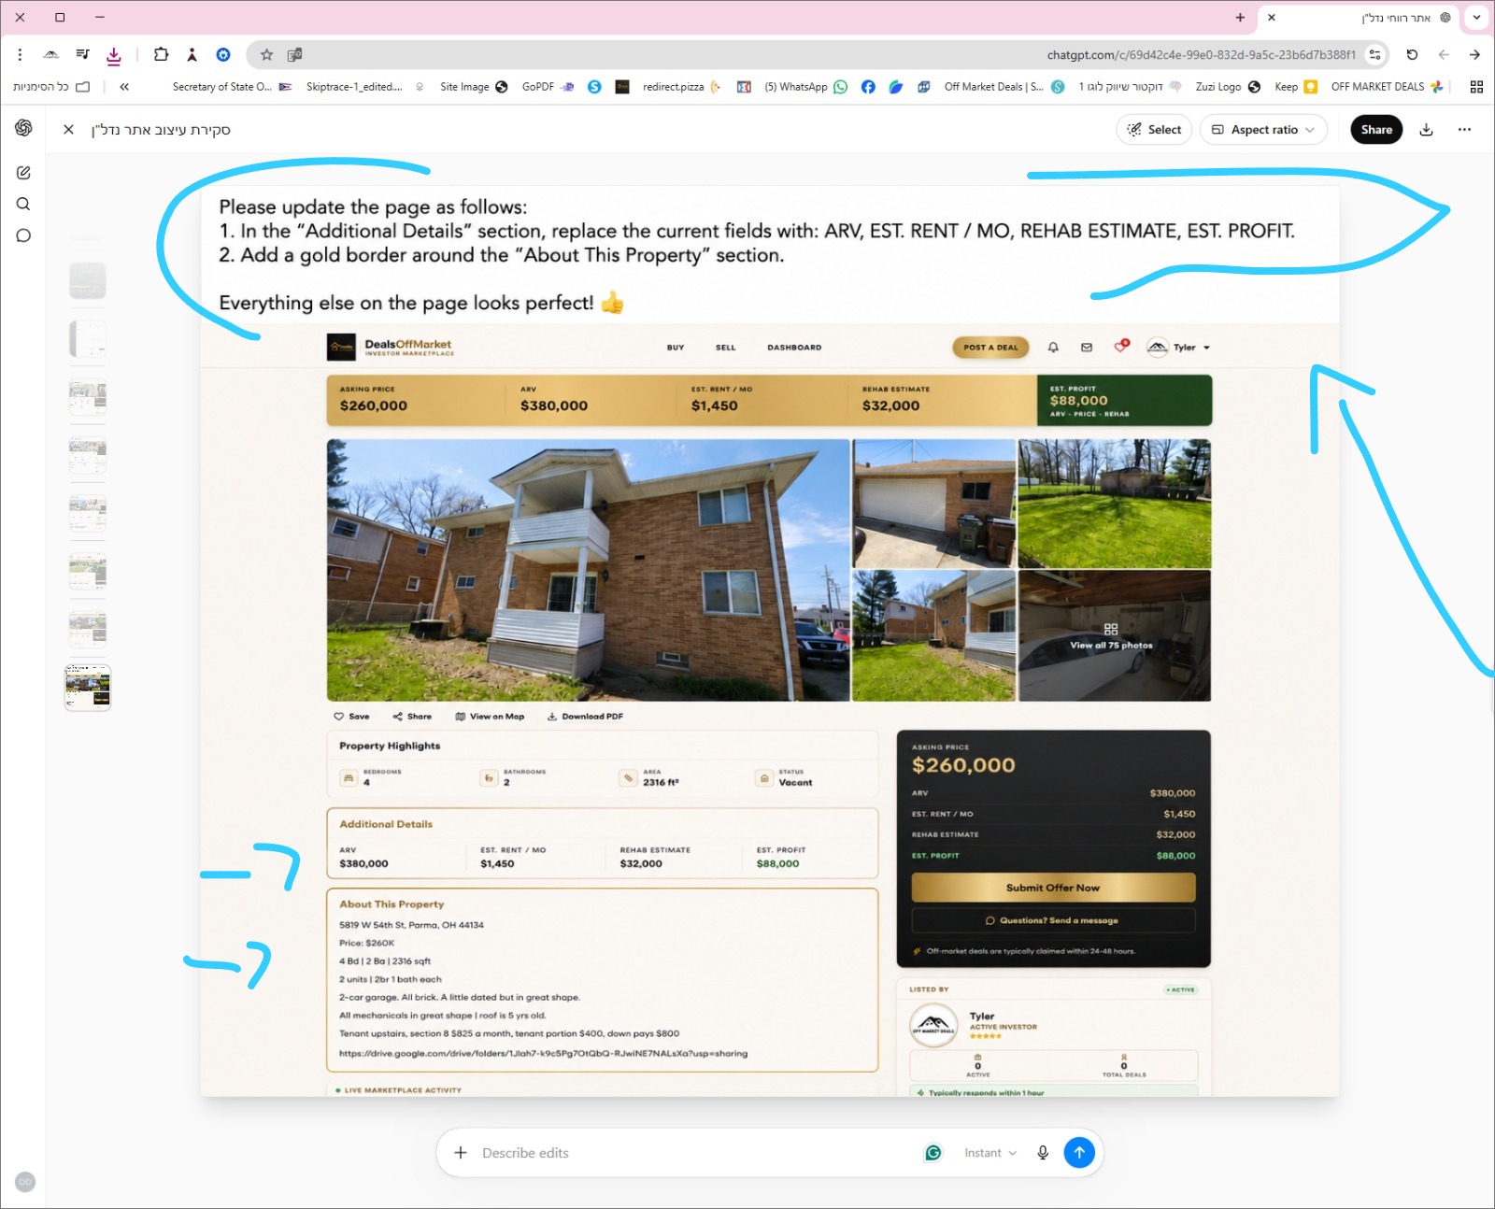Focus the Describe edits input field
Screen dimensions: 1495x1209
pyautogui.click(x=696, y=1153)
